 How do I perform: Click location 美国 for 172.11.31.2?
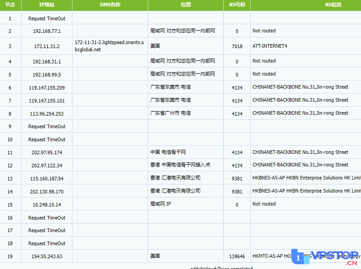tap(155, 46)
